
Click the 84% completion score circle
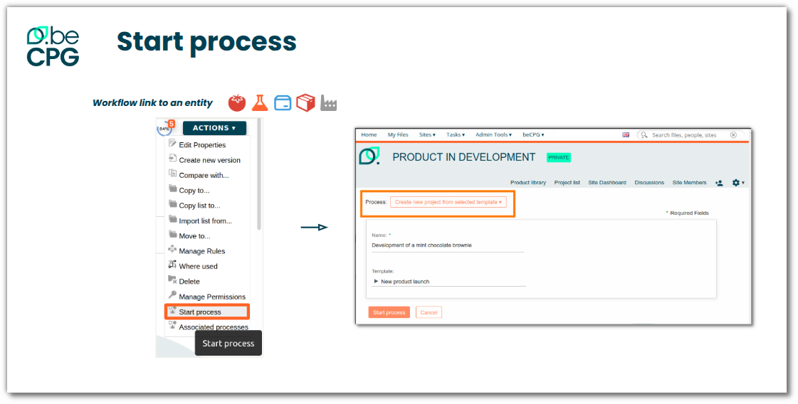click(164, 129)
